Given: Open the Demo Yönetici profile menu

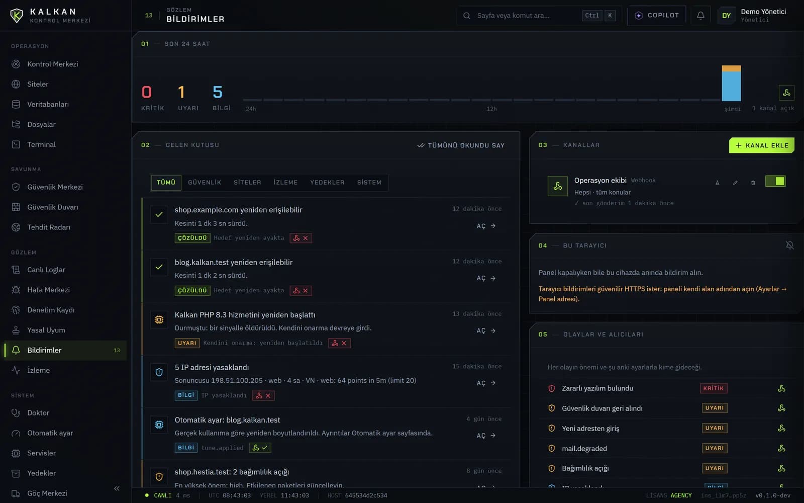Looking at the screenshot, I should coord(753,16).
